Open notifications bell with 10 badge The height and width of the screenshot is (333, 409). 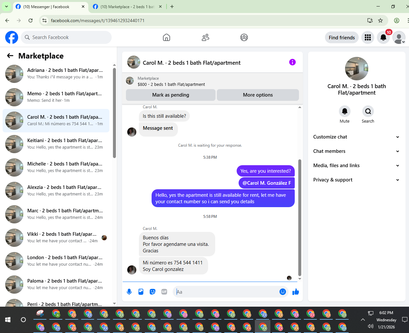point(383,37)
